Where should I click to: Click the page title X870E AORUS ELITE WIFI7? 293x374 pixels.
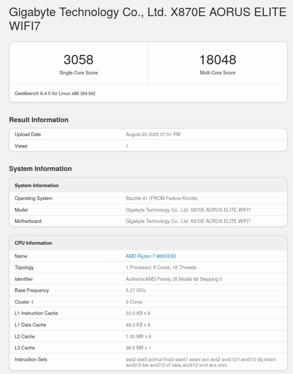pos(147,19)
